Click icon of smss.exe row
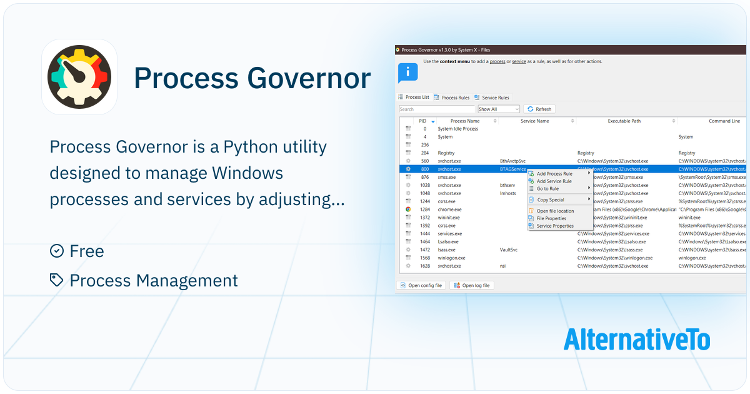 pos(407,177)
